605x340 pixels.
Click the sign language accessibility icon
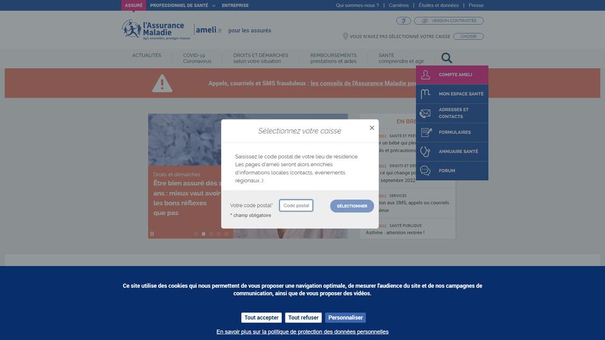point(403,21)
